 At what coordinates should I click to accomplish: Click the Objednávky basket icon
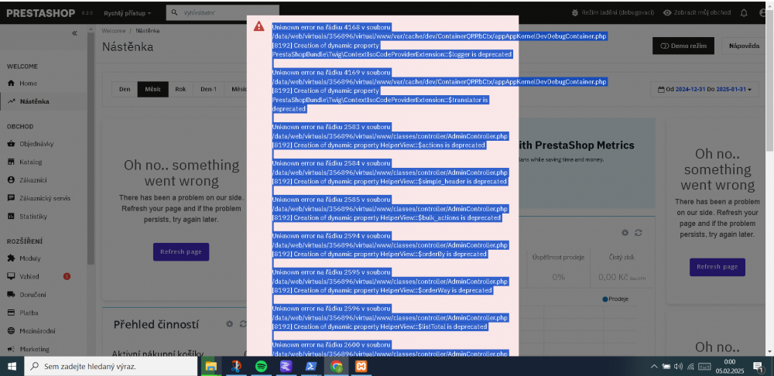pos(11,144)
